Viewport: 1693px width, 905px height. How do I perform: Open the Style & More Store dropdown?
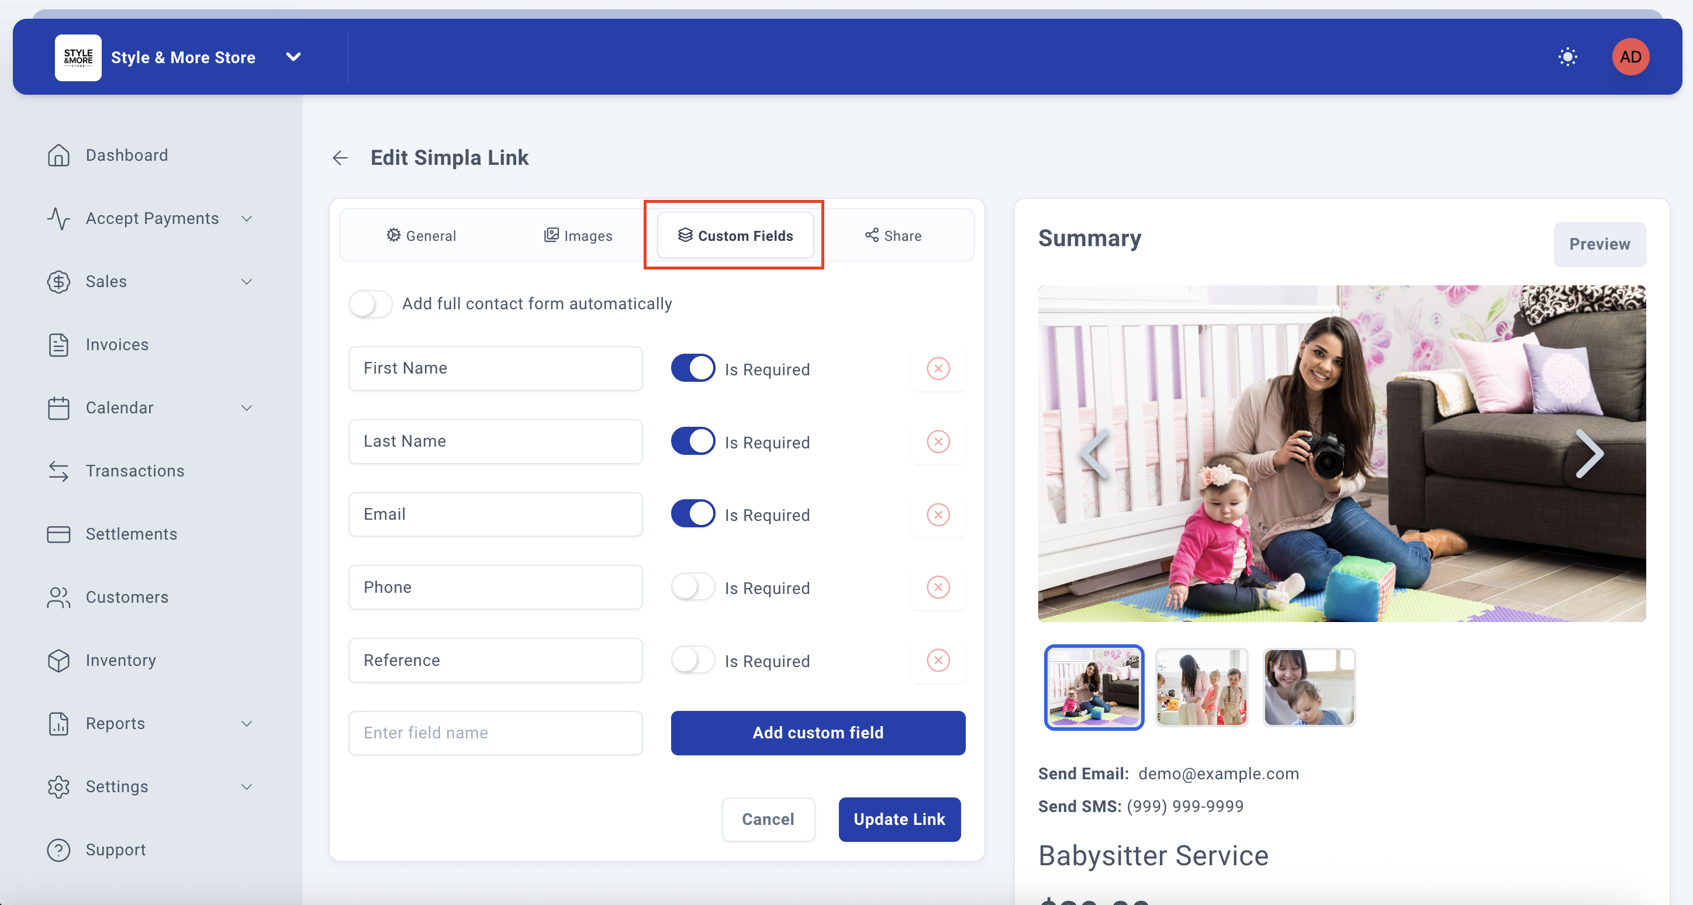click(293, 57)
